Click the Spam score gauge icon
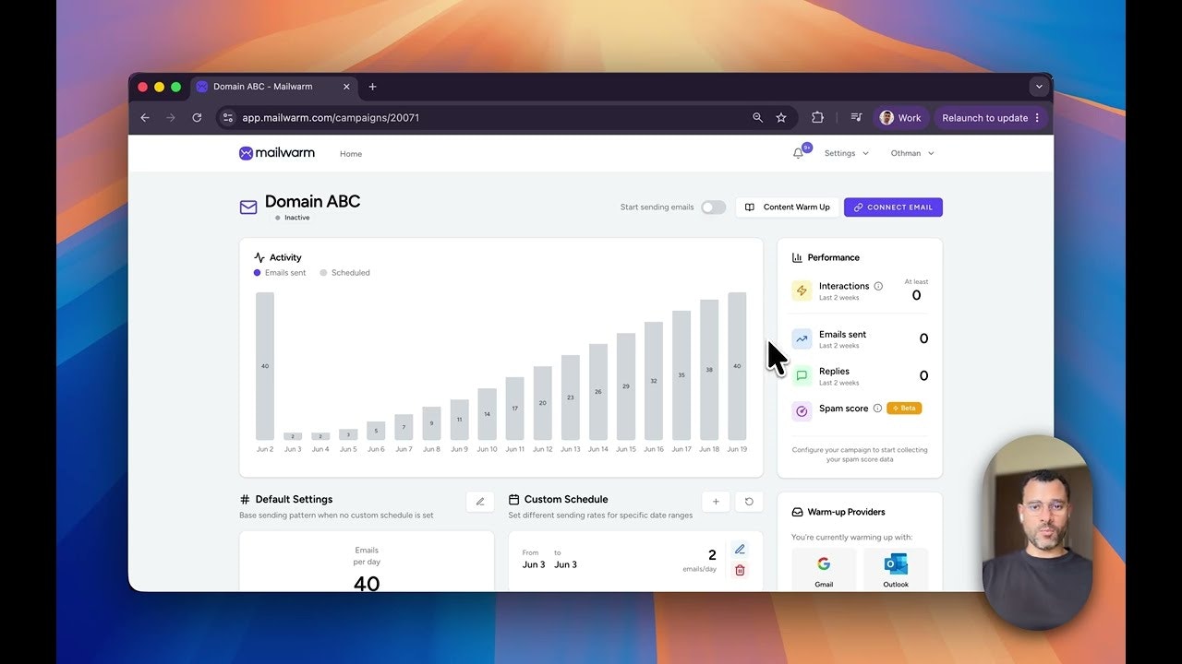1182x664 pixels. point(802,411)
